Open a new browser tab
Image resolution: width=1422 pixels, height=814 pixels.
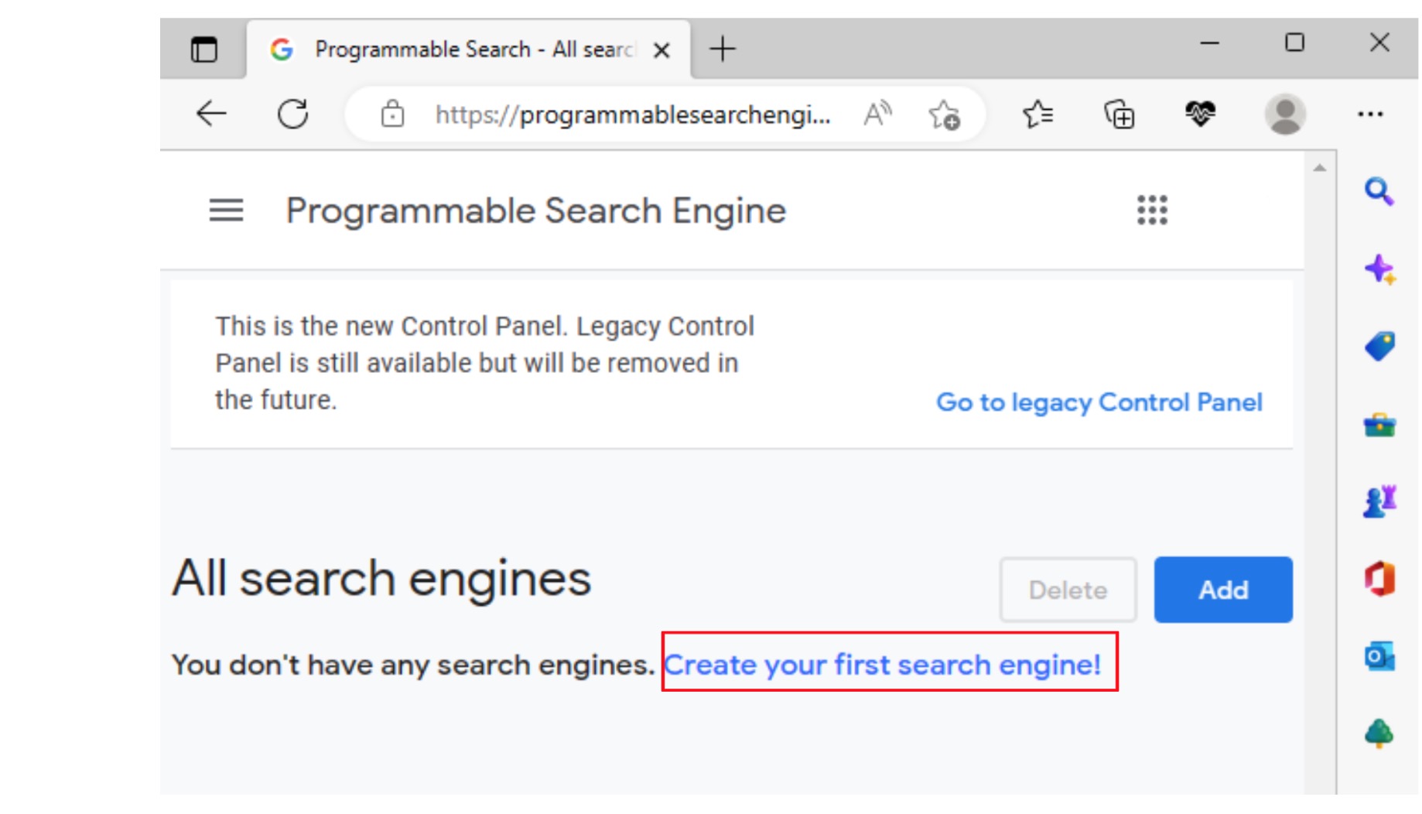pos(723,49)
